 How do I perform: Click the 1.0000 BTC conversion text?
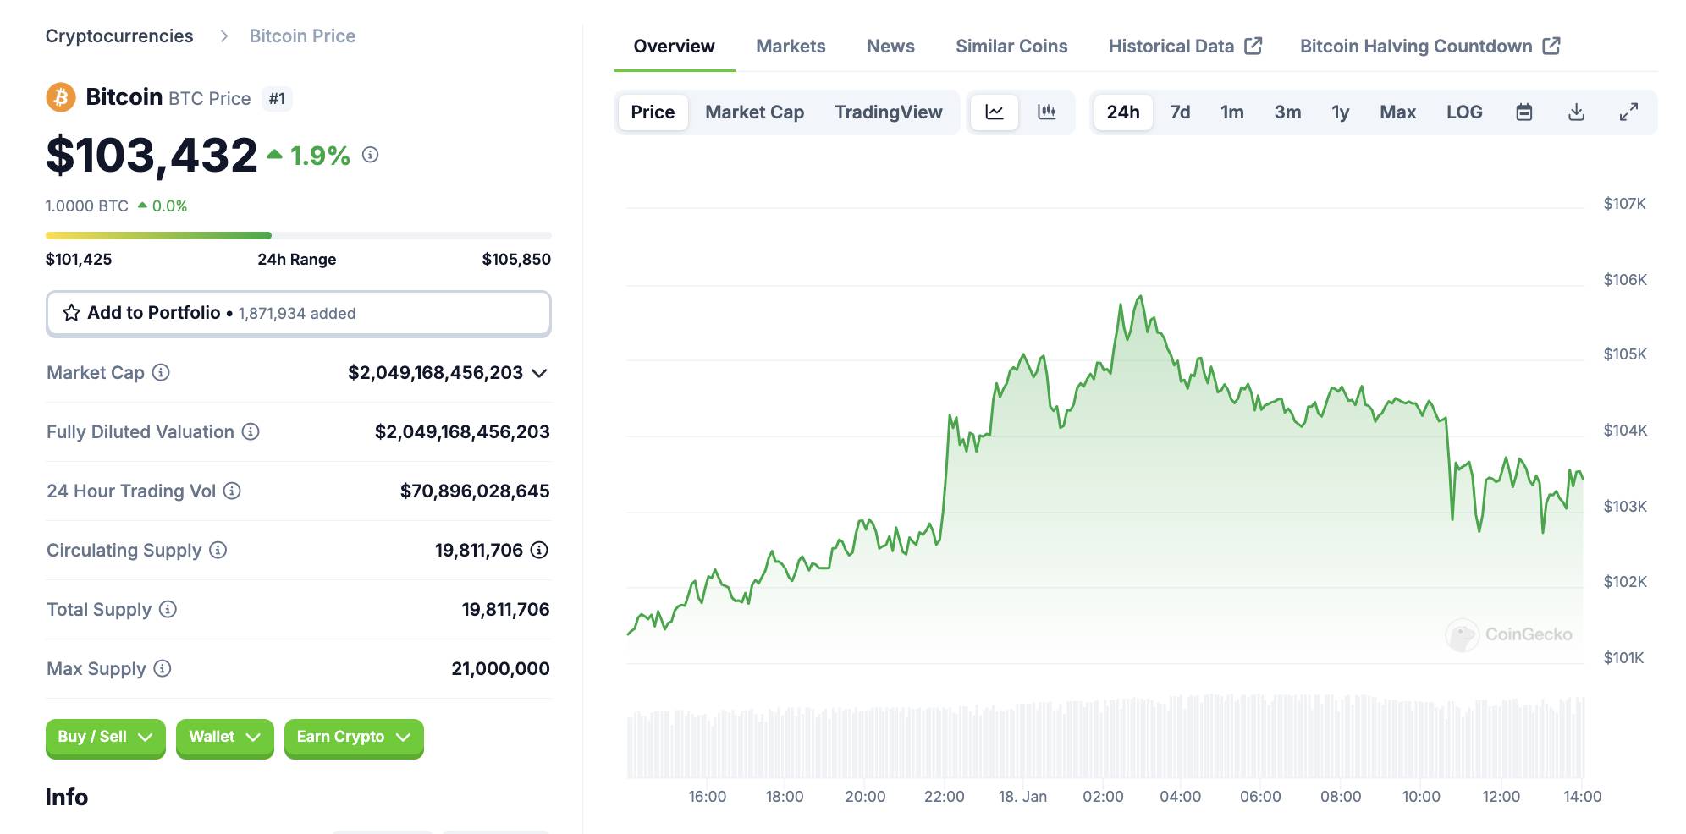tap(86, 206)
